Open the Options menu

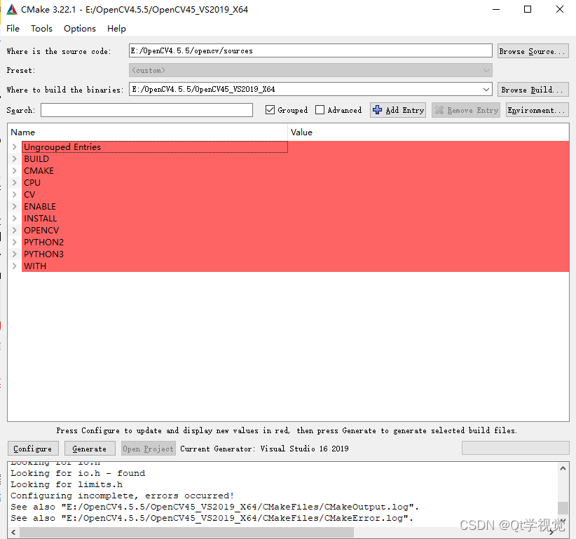(80, 28)
